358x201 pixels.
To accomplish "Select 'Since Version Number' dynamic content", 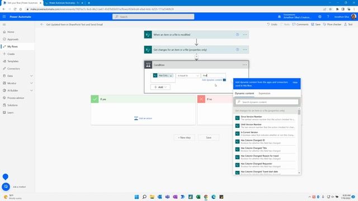I will [265, 118].
